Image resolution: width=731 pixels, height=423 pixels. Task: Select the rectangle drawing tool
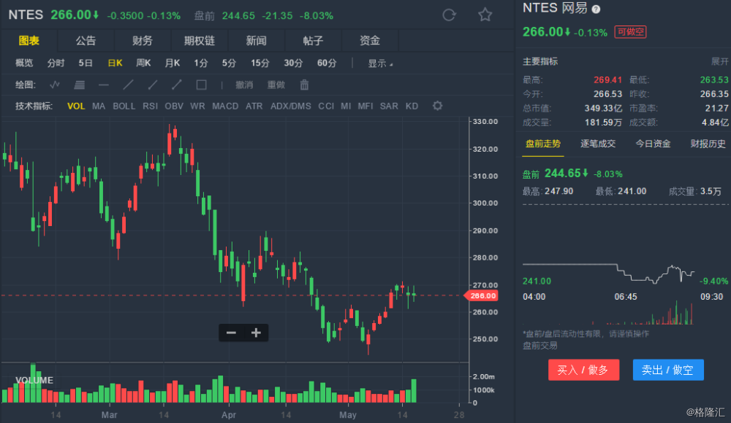pos(202,85)
